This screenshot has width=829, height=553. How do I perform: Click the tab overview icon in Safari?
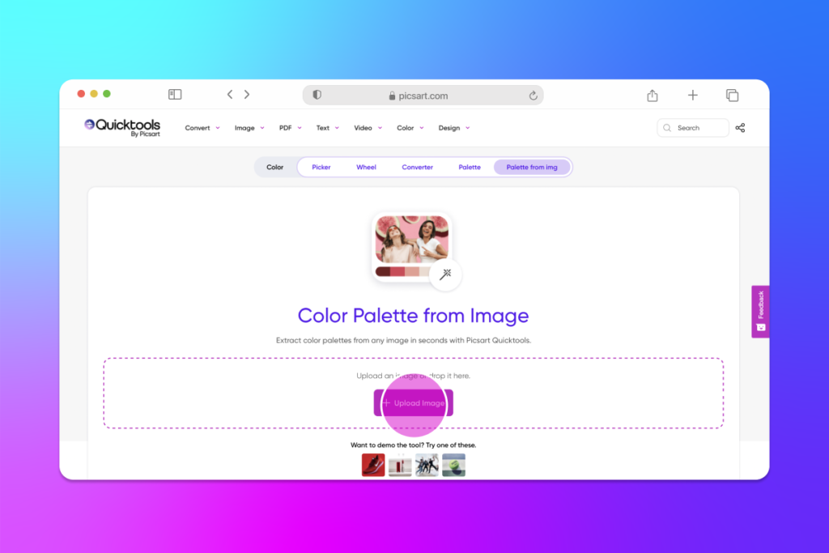[x=732, y=95]
